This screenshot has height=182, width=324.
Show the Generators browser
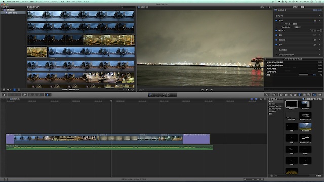tap(304, 95)
